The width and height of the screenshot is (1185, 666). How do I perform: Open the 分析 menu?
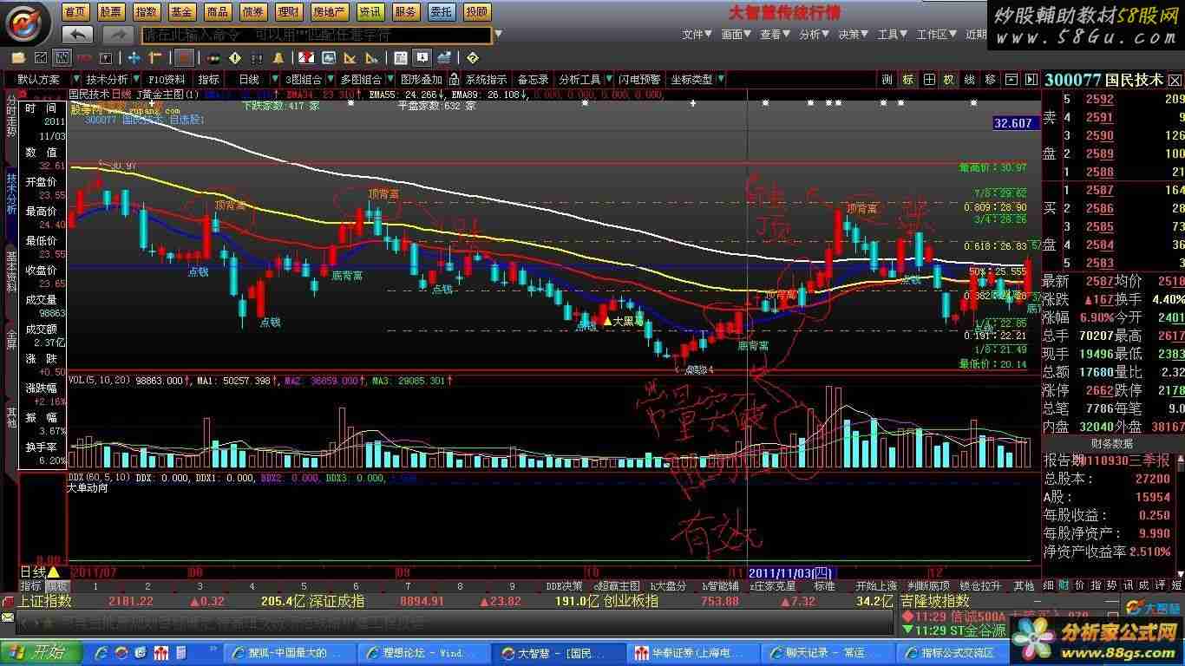(x=814, y=35)
